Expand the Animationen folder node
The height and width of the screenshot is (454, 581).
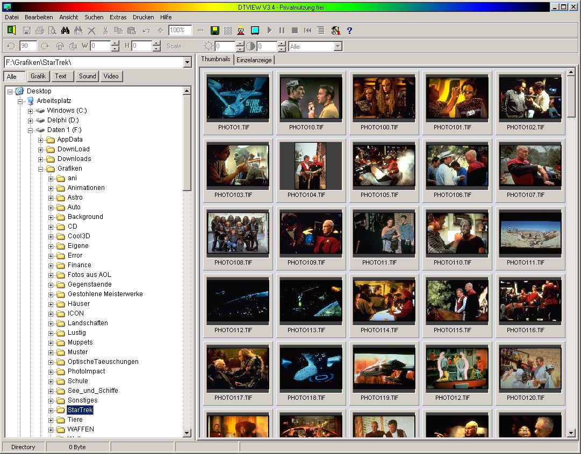[x=51, y=188]
